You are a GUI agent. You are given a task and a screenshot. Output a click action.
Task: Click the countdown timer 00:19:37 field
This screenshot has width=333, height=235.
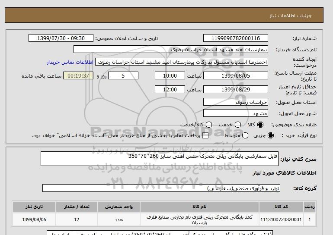tap(78, 75)
